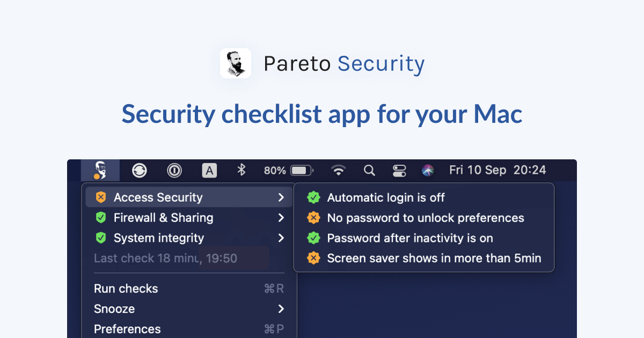
Task: Open Preferences from the menu
Action: click(127, 329)
